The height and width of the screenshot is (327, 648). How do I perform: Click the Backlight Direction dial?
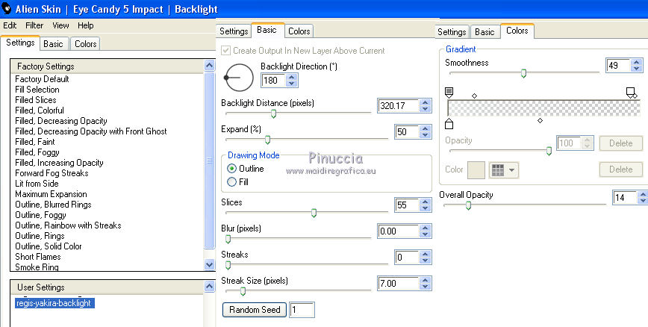(x=239, y=78)
